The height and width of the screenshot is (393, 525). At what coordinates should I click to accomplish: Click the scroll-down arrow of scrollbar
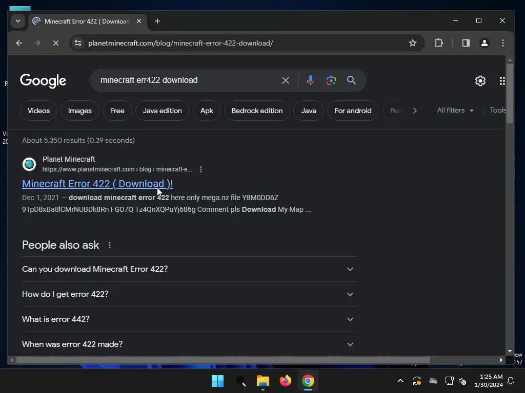tap(510, 351)
